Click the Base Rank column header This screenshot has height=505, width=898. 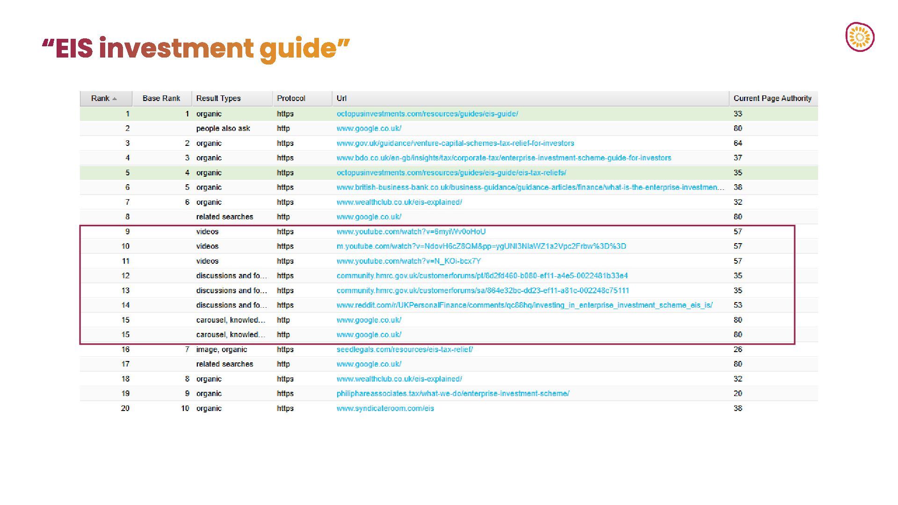pos(161,98)
